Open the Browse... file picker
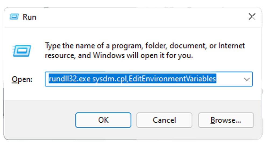 point(226,120)
